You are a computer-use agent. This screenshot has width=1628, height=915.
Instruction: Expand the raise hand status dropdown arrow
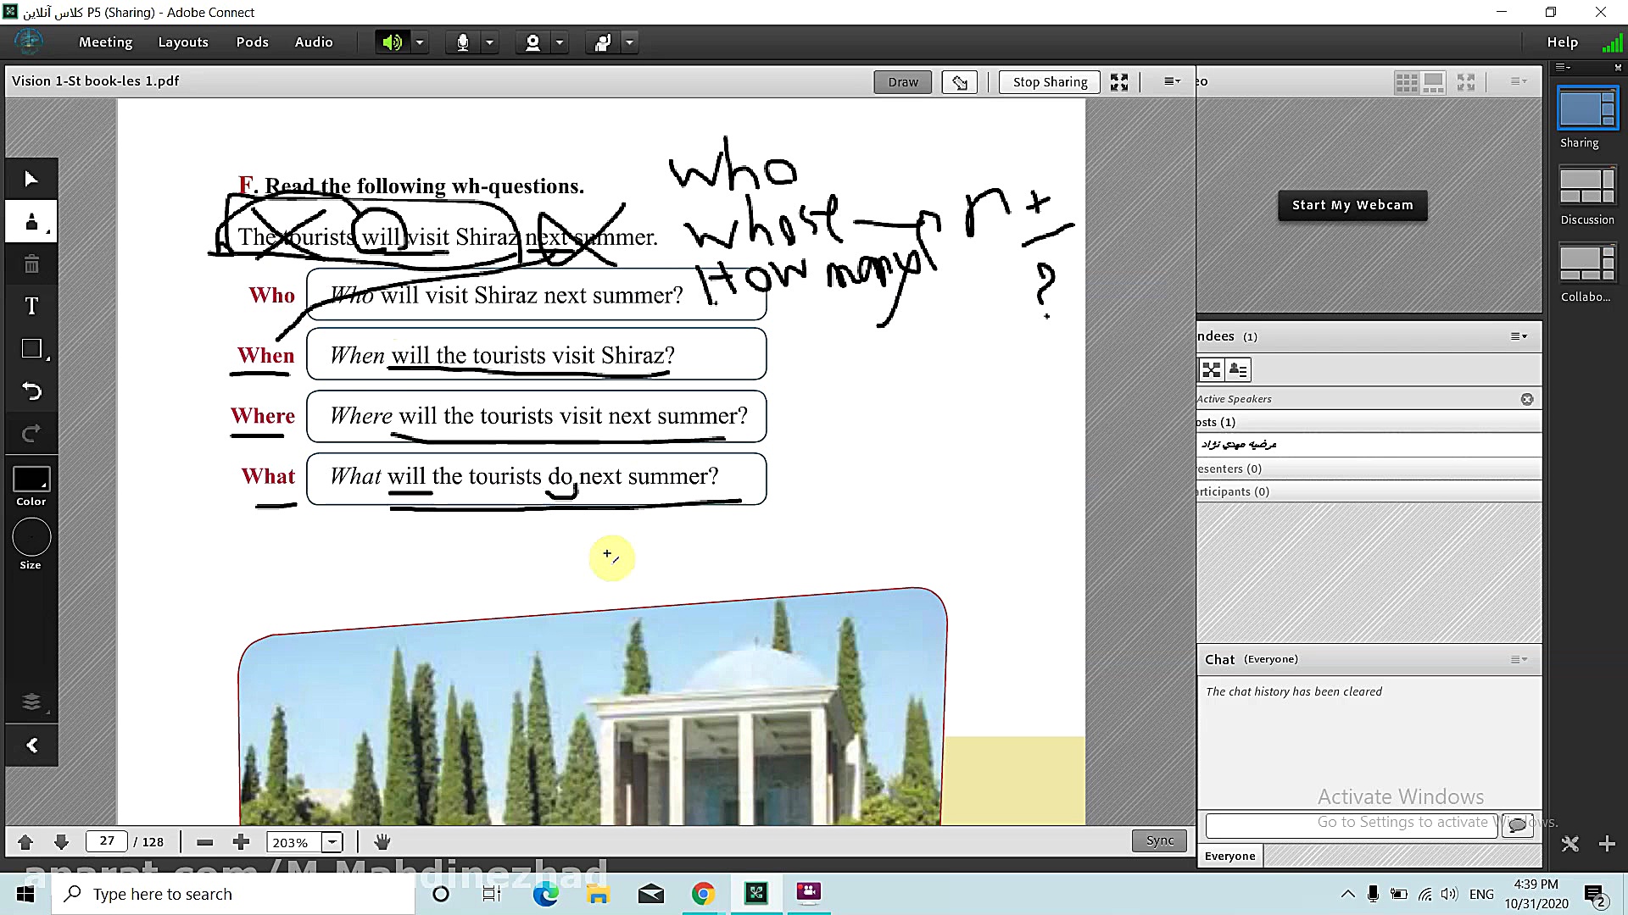[629, 42]
